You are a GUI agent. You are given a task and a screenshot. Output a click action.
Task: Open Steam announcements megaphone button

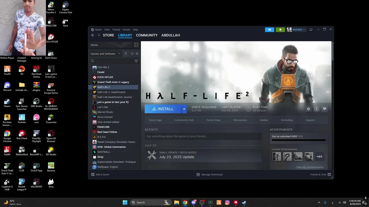click(270, 30)
